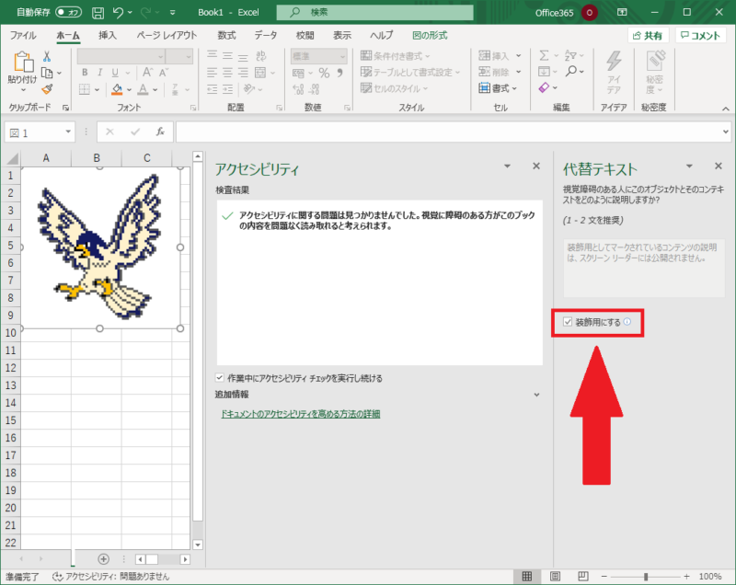Click the 共有 share button
The width and height of the screenshot is (736, 585).
pyautogui.click(x=648, y=36)
